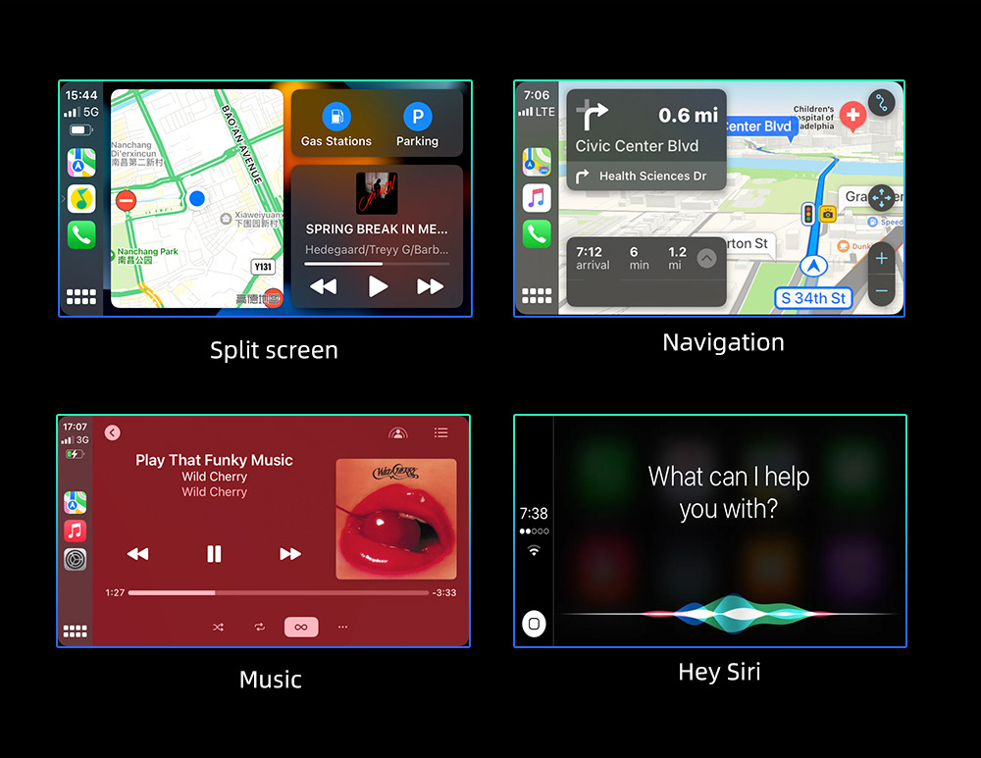981x758 pixels.
Task: Select the Parking shortcut in Split screen
Action: click(417, 125)
